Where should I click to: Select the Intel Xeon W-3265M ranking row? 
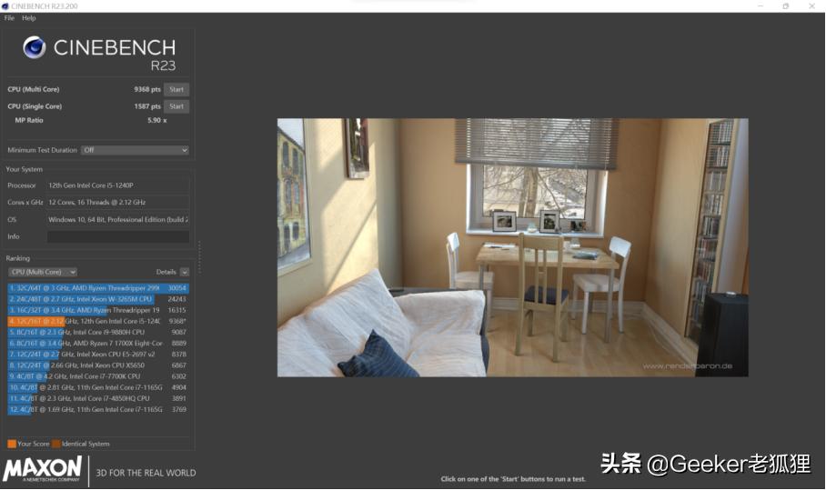[x=98, y=299]
